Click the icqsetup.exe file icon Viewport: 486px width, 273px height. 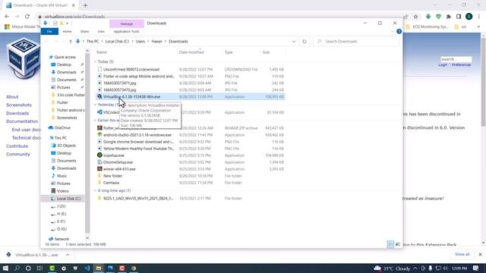[99, 155]
